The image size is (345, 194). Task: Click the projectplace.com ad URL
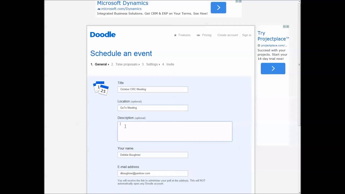tap(274, 46)
